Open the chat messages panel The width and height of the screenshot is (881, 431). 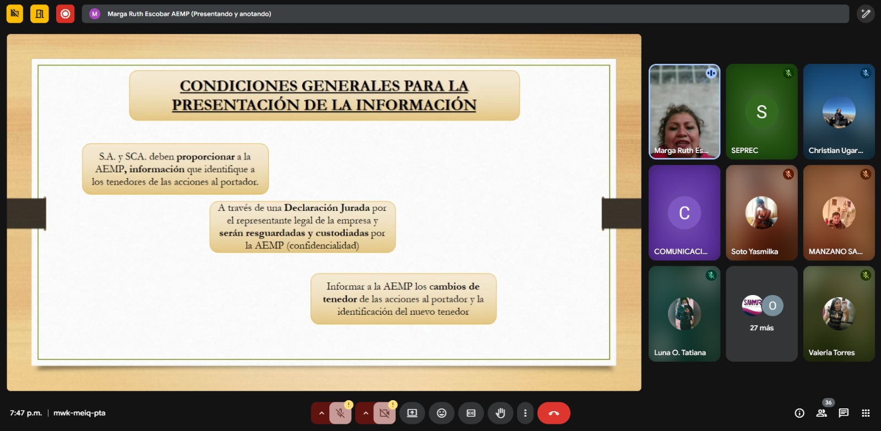[x=844, y=413]
